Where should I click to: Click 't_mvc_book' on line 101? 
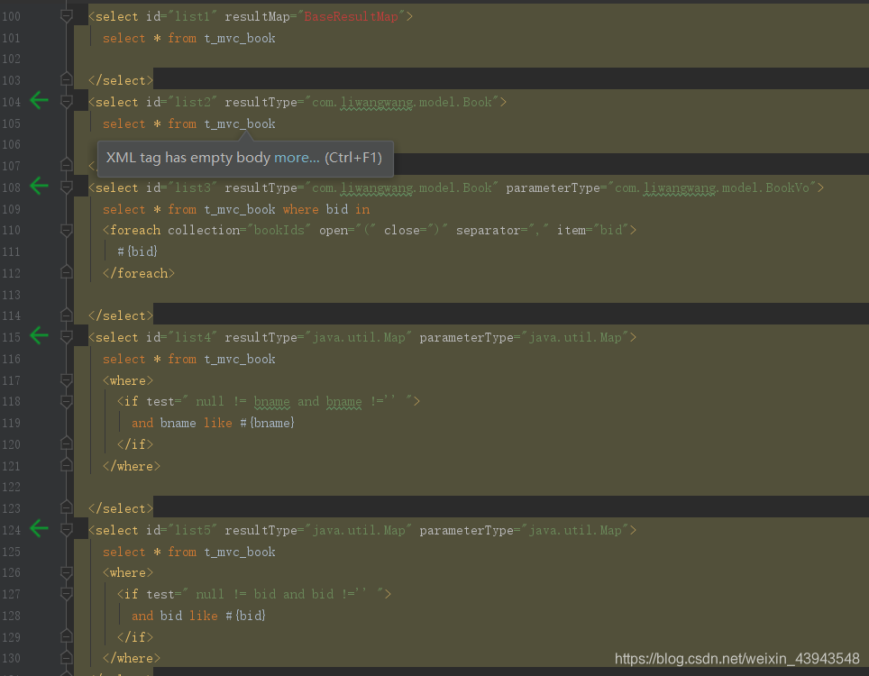coord(240,38)
